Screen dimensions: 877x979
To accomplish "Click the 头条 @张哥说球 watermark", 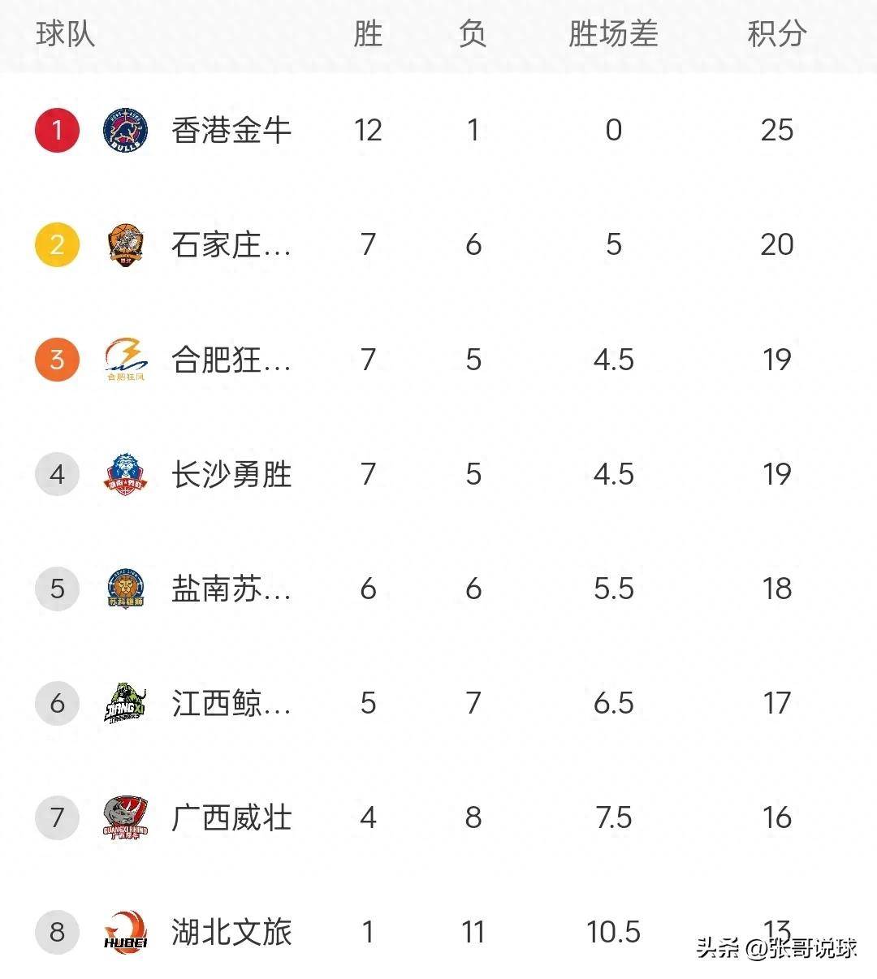I will 777,947.
